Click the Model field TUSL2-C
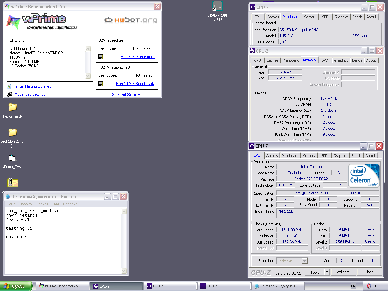This screenshot has width=388, height=291. [310, 36]
